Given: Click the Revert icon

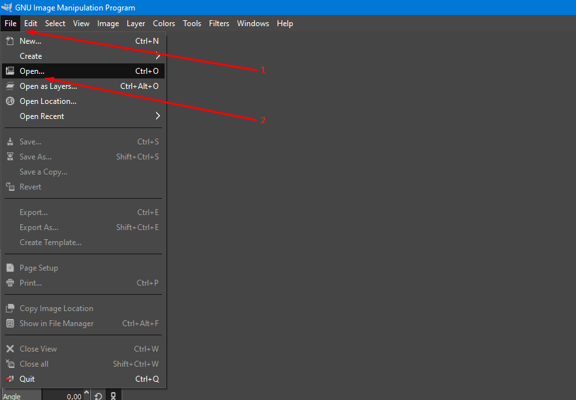Looking at the screenshot, I should pyautogui.click(x=10, y=187).
